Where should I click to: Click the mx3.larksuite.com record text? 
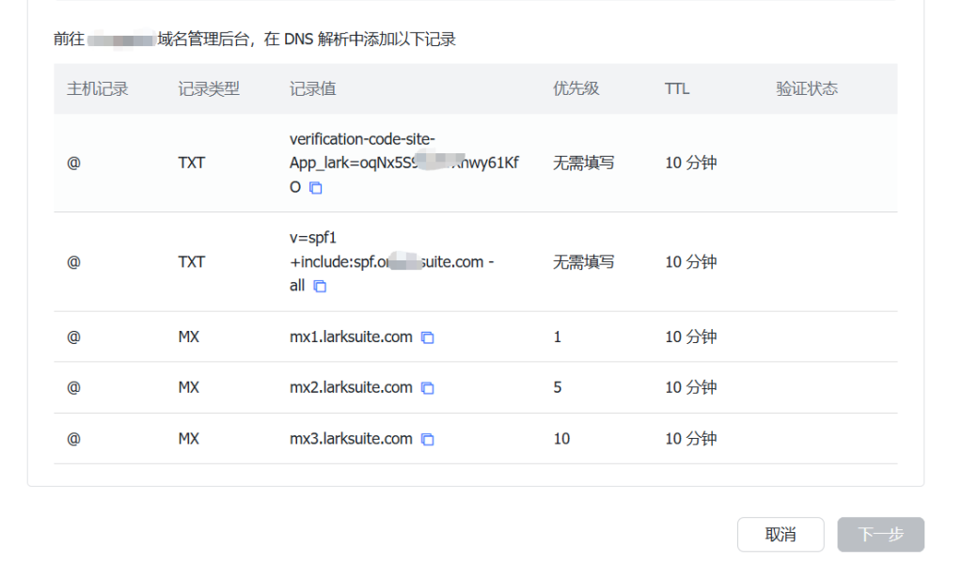pos(351,439)
